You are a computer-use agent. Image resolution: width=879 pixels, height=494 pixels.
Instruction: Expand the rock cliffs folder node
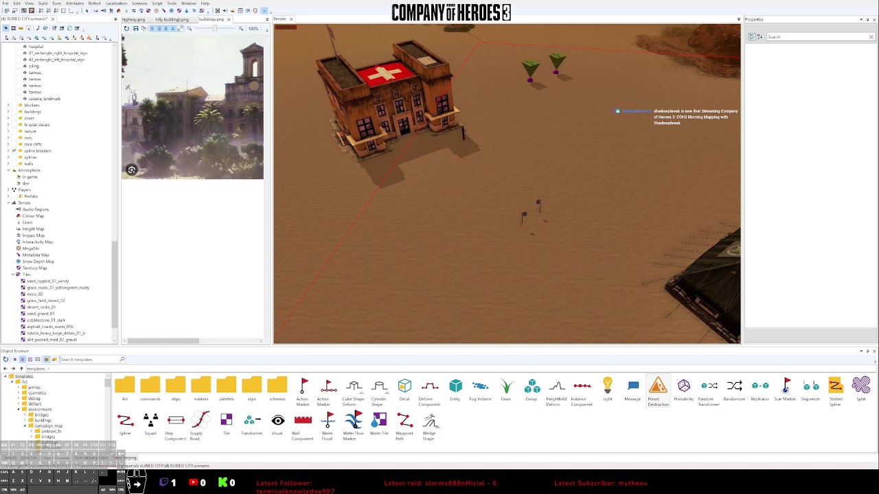[x=8, y=144]
